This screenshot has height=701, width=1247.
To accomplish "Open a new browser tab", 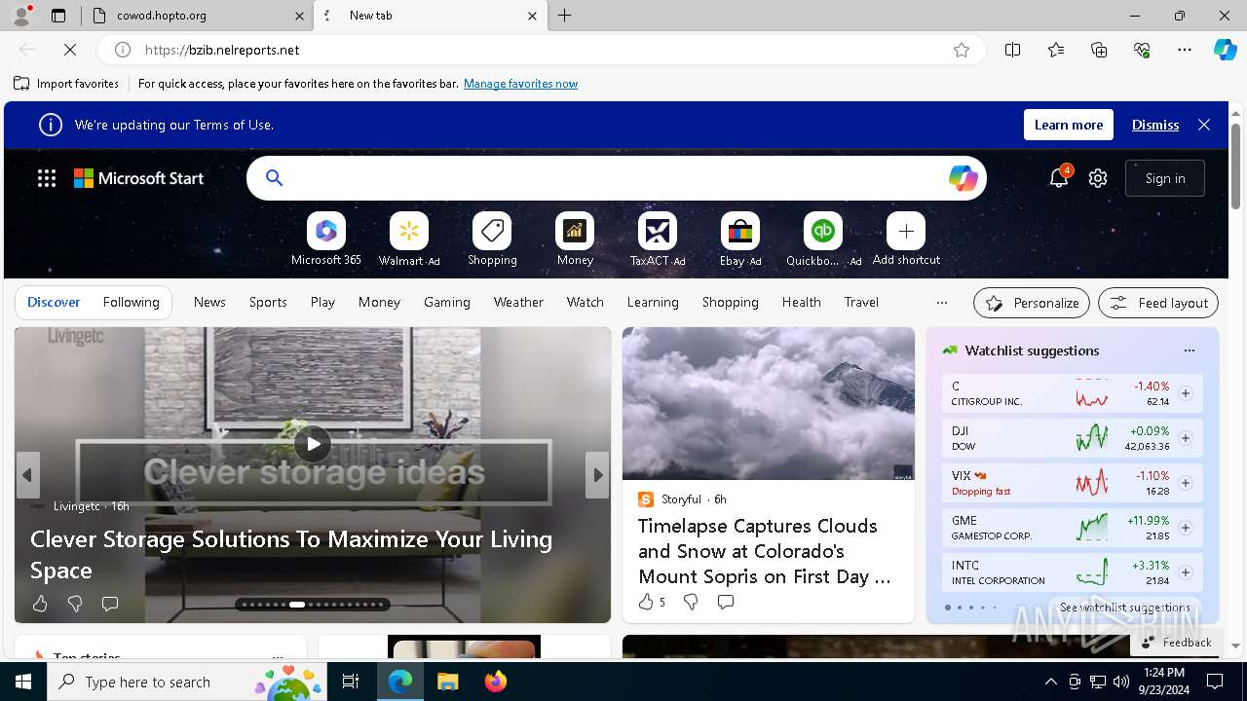I will 565,16.
